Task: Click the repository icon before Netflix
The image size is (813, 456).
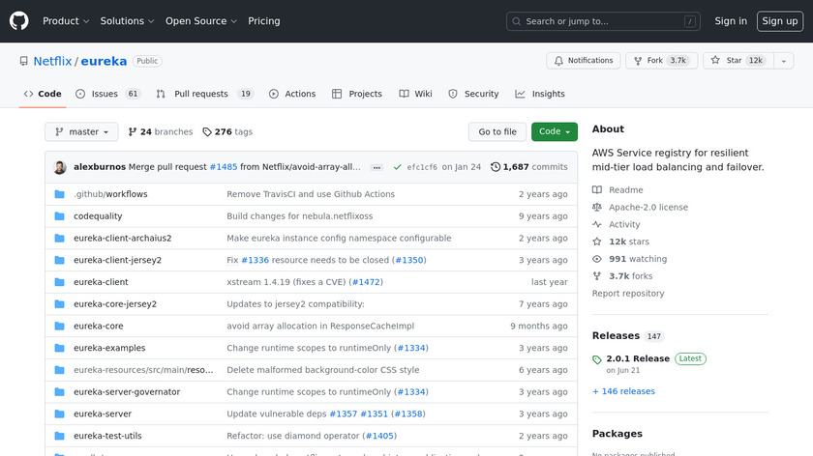Action: (24, 61)
